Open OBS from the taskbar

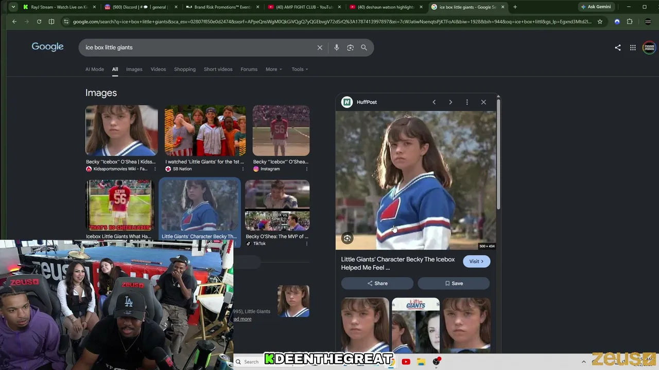tap(437, 362)
